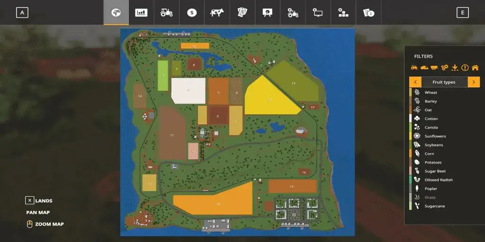Open the Vehicles tab with tractor icon
This screenshot has height=242, width=485.
tap(166, 13)
